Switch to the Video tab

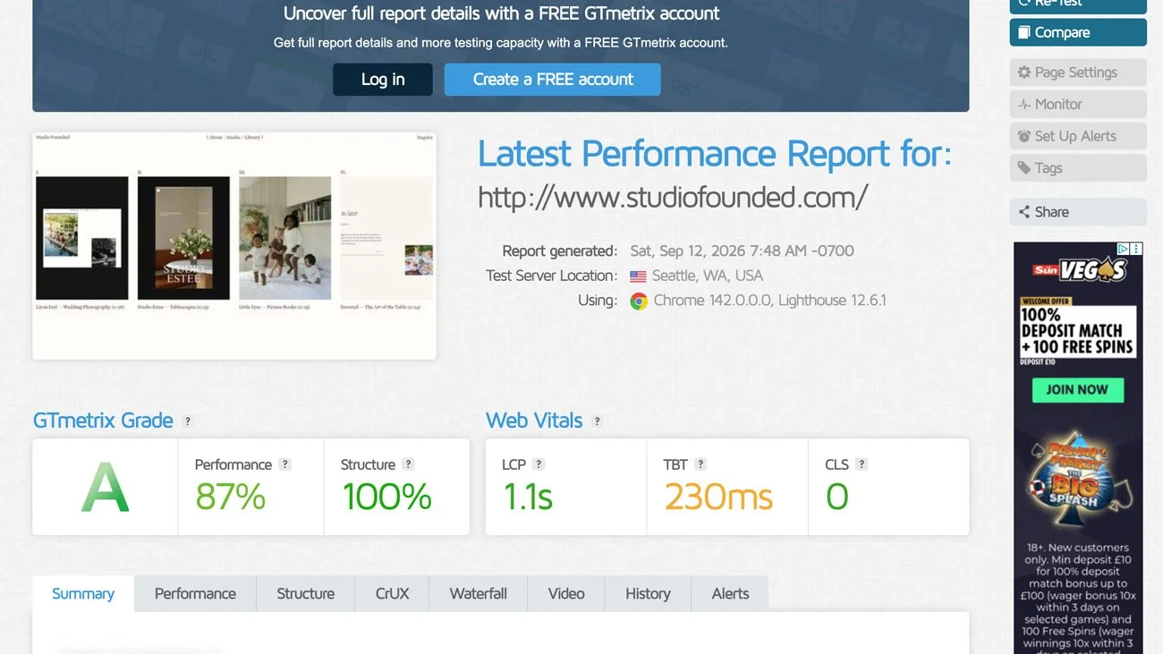[x=566, y=593]
